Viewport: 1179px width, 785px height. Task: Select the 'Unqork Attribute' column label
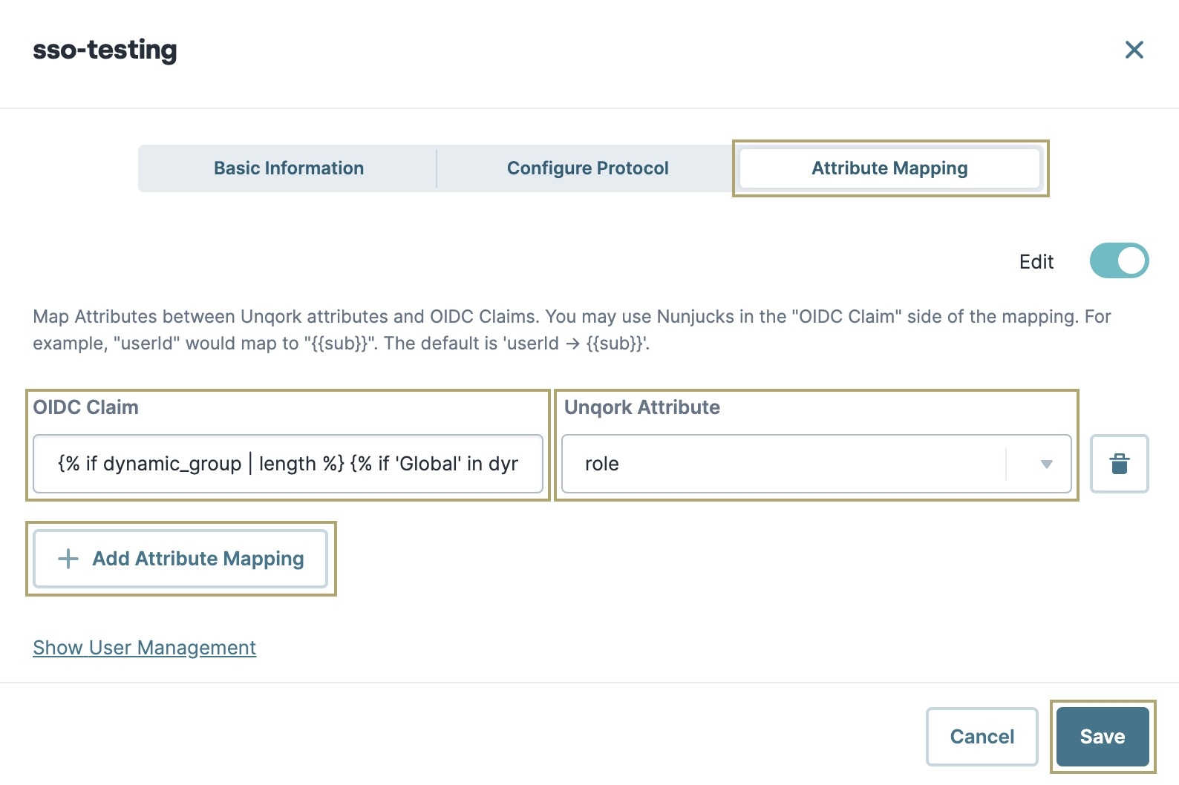click(641, 407)
